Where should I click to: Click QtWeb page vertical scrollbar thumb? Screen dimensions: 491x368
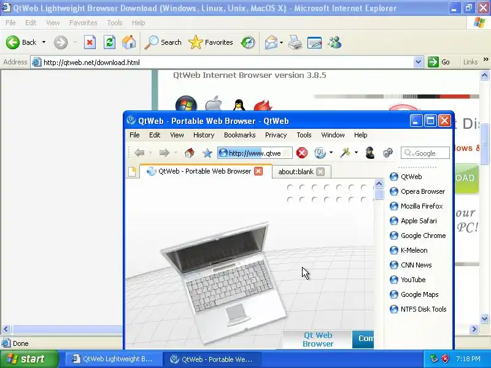click(379, 194)
